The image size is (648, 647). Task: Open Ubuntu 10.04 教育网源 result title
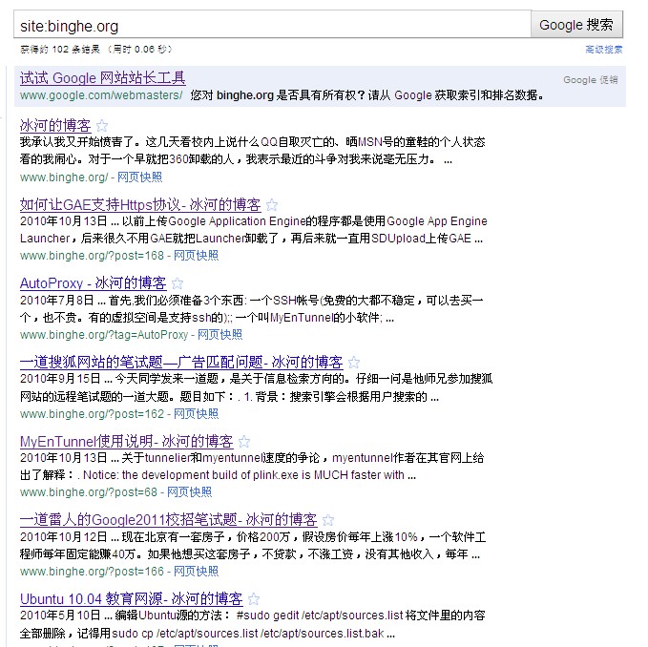pos(131,598)
